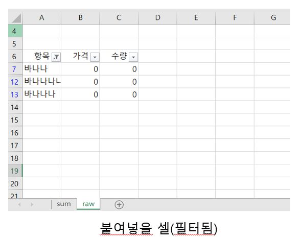Screen dimensions: 301x240
Task: Go to previous sheet with left arrow
Action: point(19,204)
